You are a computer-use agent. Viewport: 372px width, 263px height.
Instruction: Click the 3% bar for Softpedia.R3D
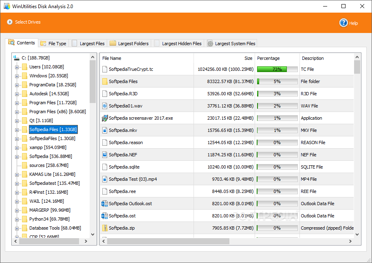click(277, 94)
